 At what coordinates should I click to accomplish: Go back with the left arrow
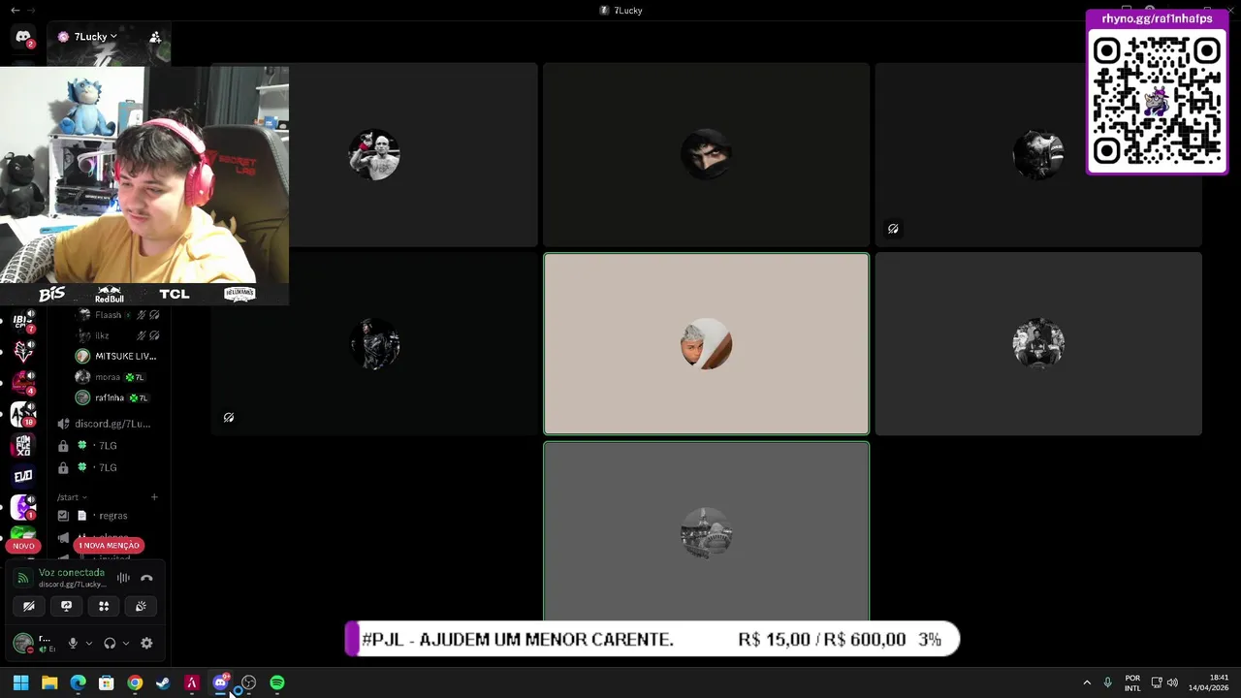click(15, 10)
